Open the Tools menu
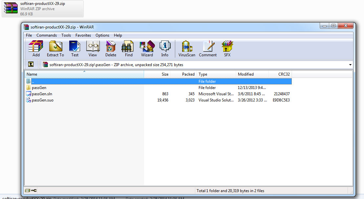The image size is (364, 199). coord(66,35)
